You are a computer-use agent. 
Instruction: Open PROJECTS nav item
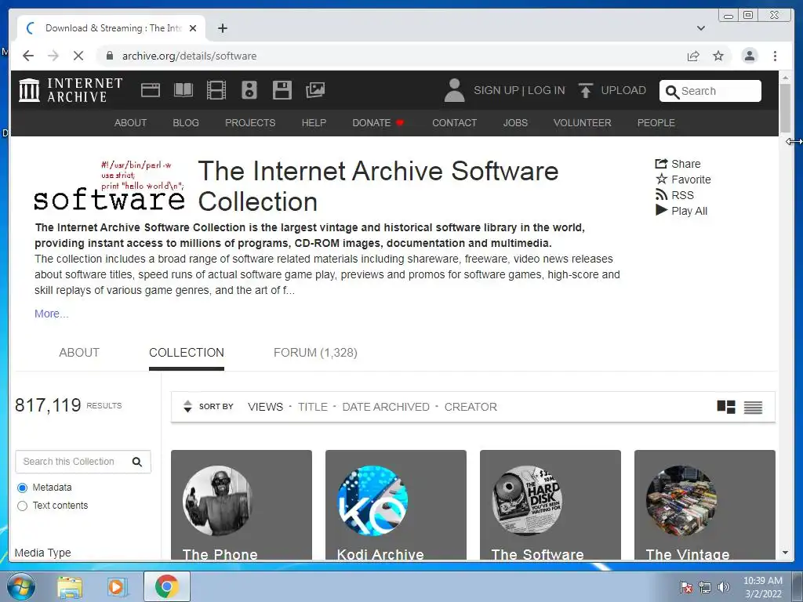(250, 123)
